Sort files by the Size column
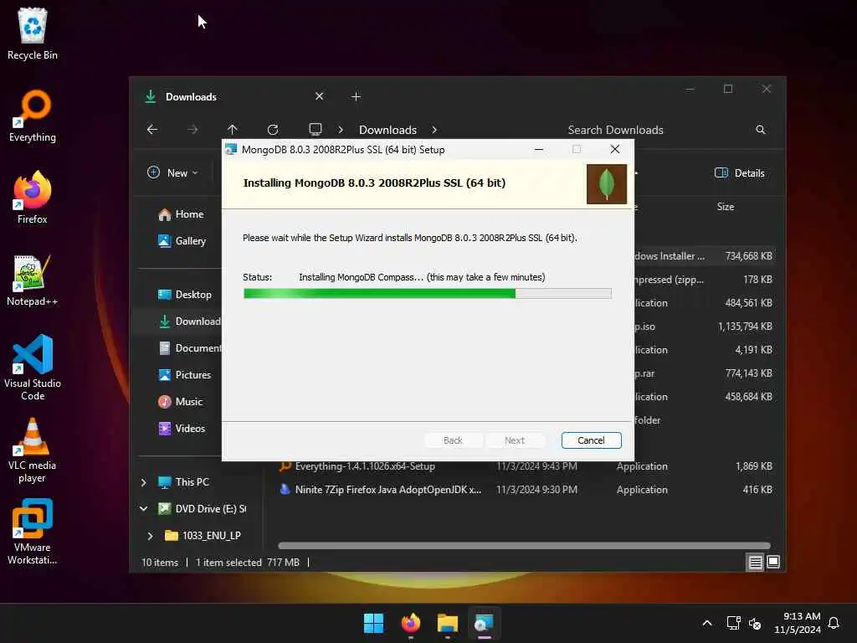The width and height of the screenshot is (857, 643). click(726, 207)
